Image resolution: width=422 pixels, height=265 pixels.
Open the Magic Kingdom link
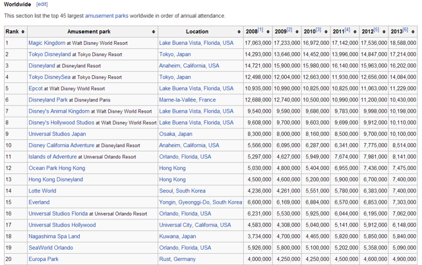pos(47,43)
